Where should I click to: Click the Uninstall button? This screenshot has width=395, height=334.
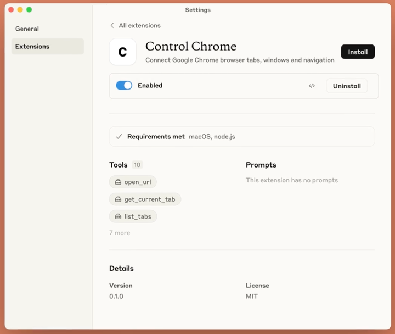point(347,86)
